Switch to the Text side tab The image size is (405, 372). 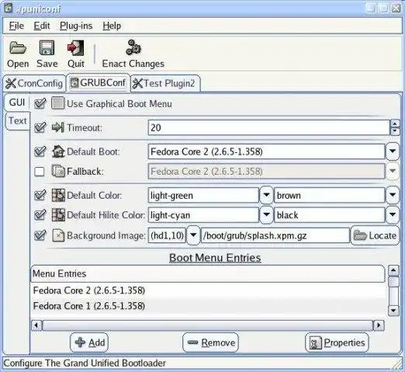point(18,120)
